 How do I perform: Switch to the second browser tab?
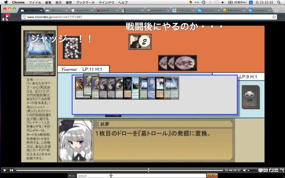(57, 11)
